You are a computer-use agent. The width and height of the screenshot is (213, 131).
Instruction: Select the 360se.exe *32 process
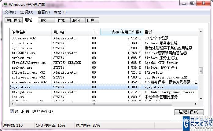(x=104, y=38)
